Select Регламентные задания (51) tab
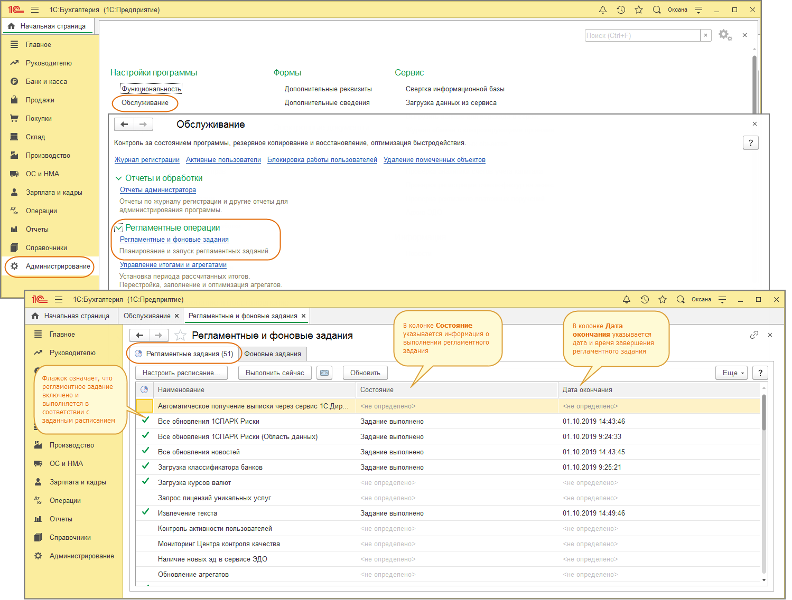 [184, 354]
